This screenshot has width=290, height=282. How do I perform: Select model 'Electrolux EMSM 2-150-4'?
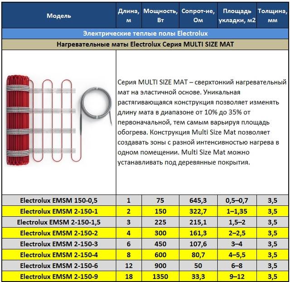pyautogui.click(x=59, y=255)
